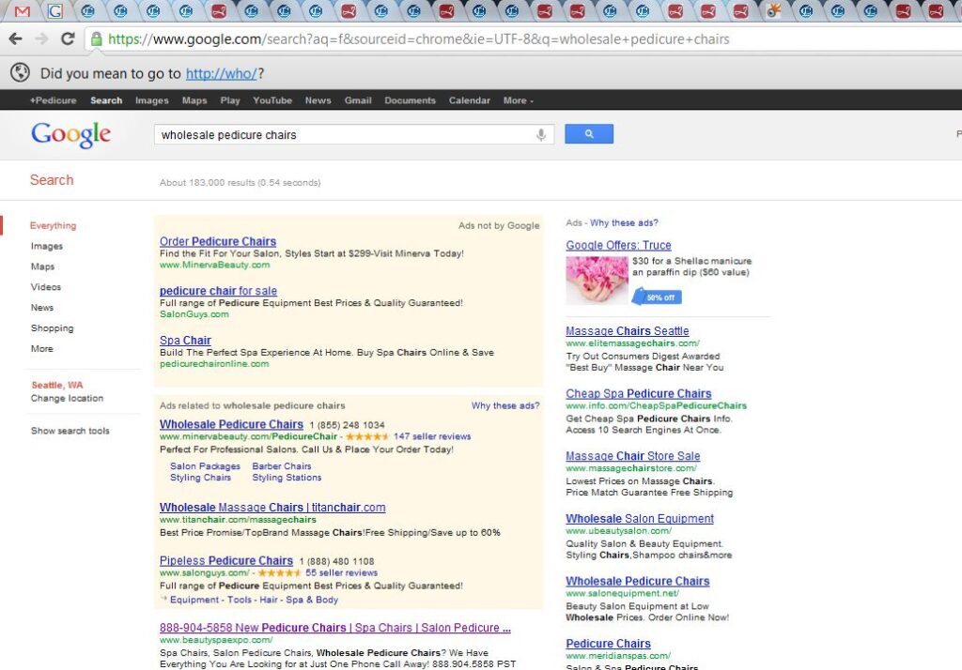Viewport: 962px width, 670px height.
Task: Click the wholesale pedicure chairs search box
Action: click(x=347, y=135)
